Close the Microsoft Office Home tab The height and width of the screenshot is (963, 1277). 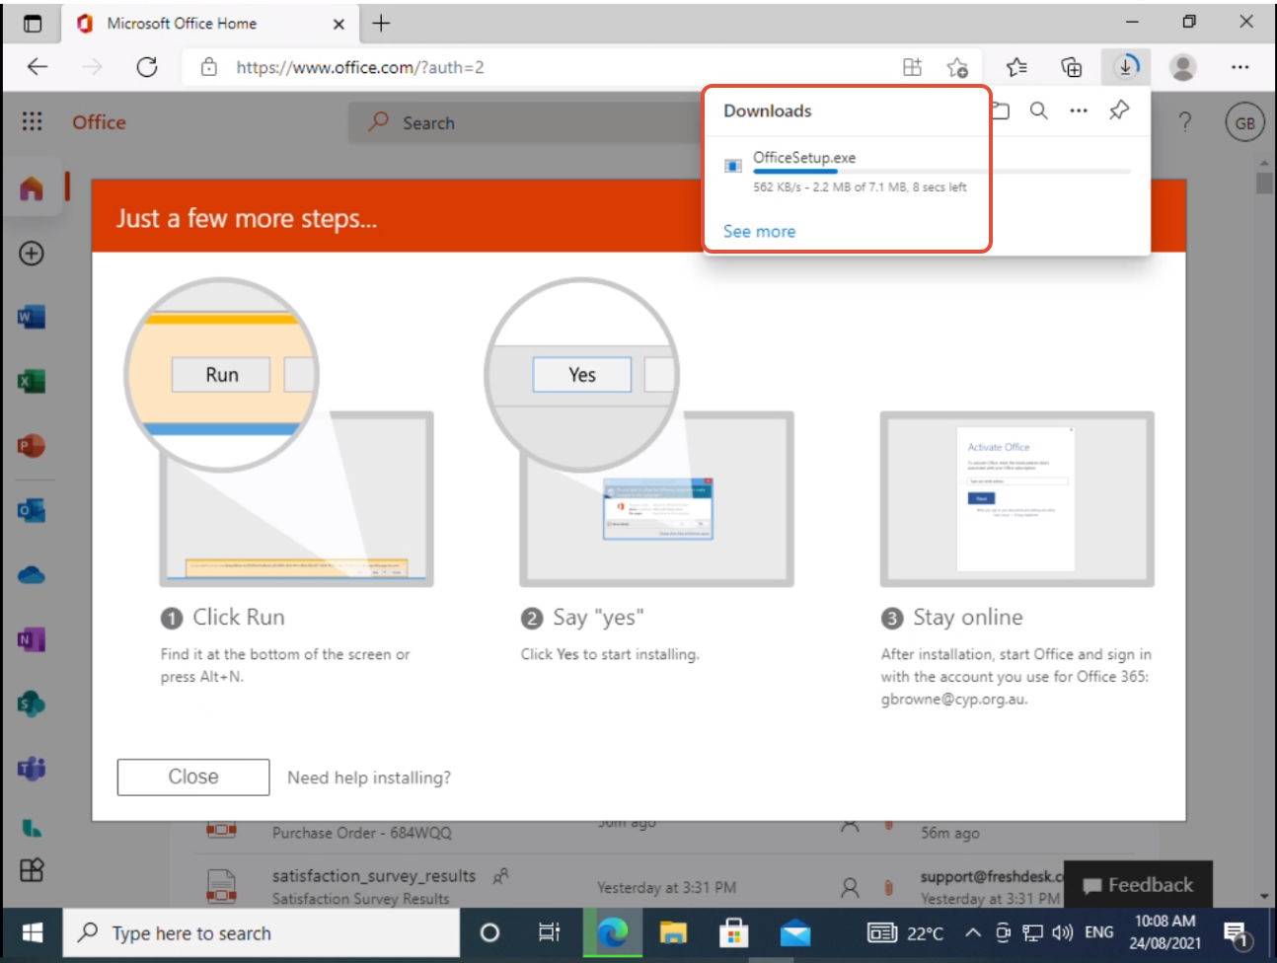(x=338, y=24)
